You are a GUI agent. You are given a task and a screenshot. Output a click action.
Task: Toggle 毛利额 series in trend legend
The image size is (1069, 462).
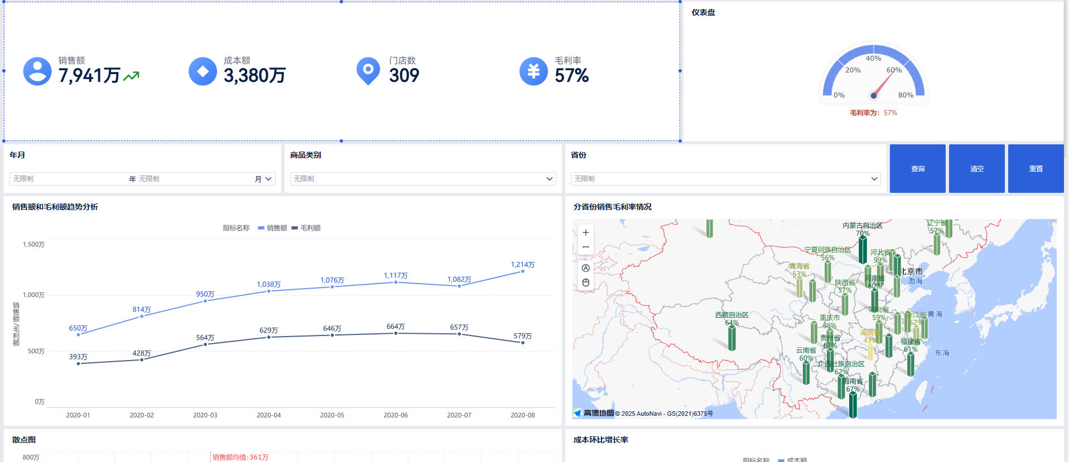306,228
